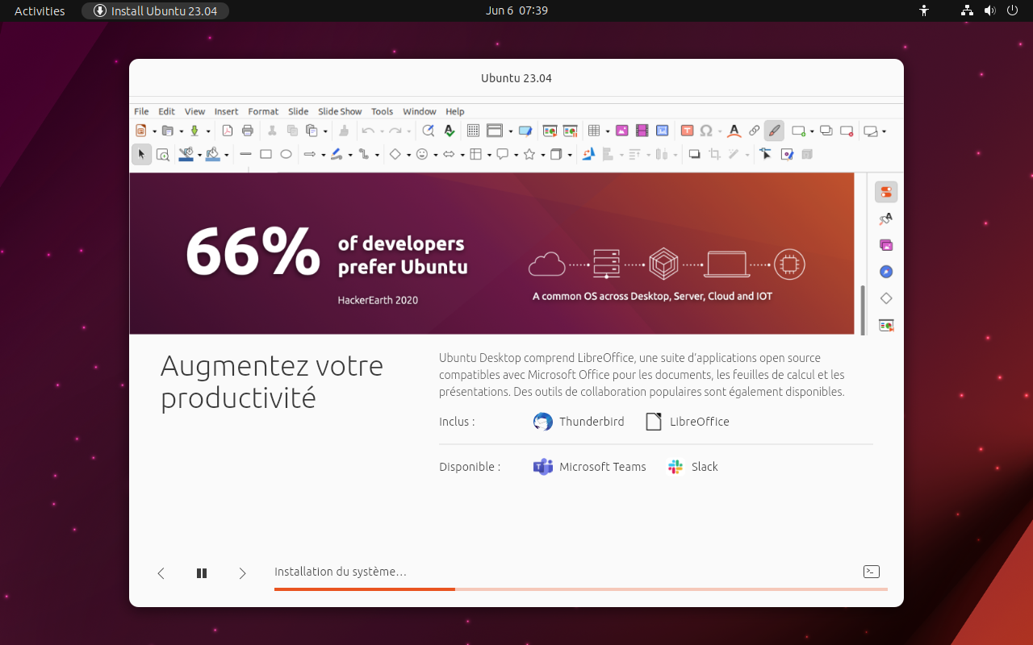
Task: Click the Delete Slide icon
Action: click(847, 131)
